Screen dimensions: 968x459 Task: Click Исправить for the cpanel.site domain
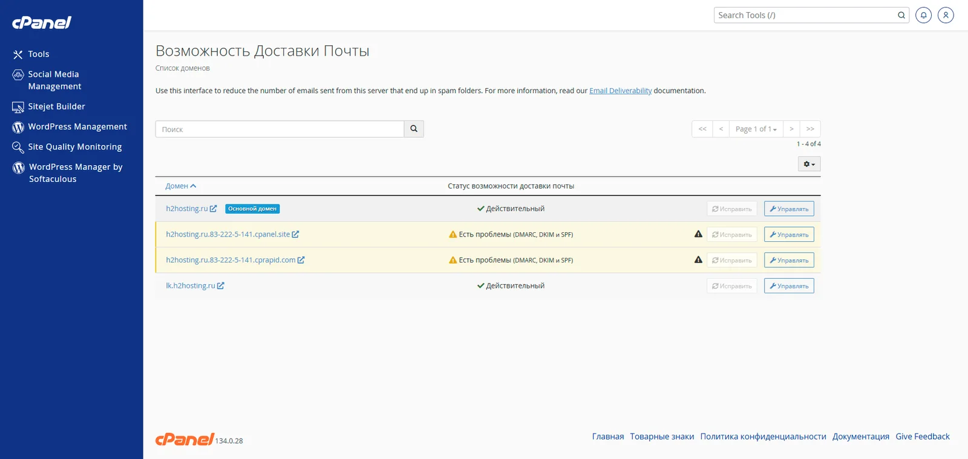point(732,235)
